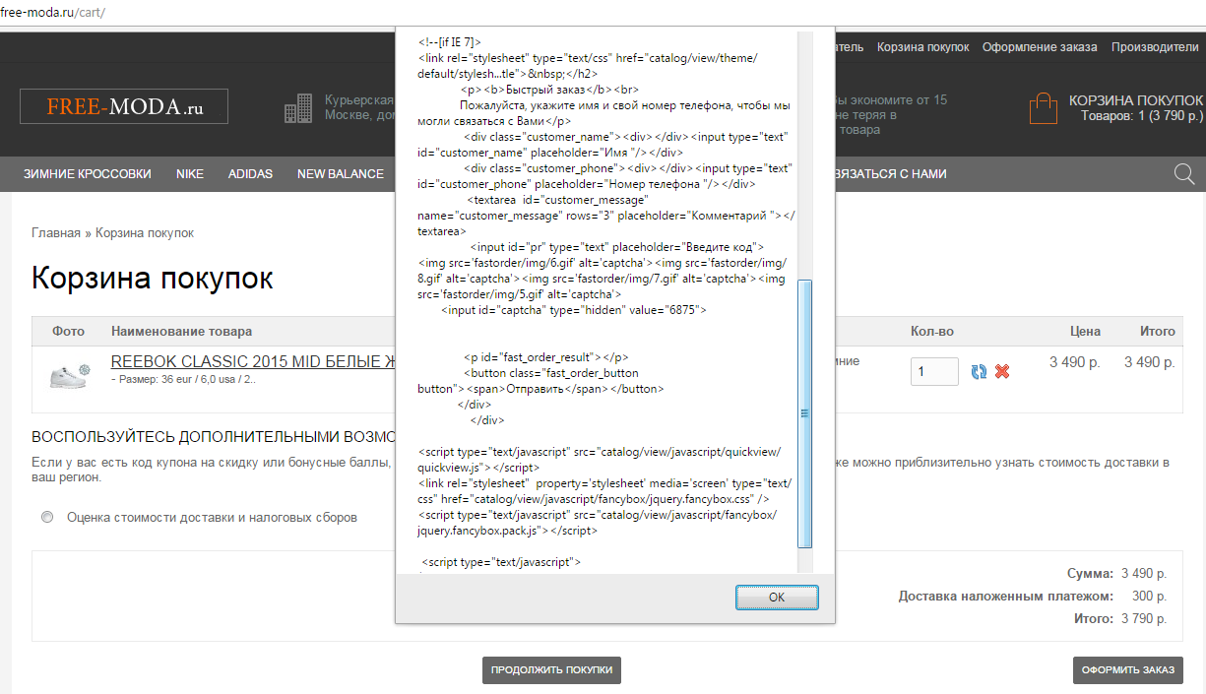Open Производители top link
Screen dimensions: 1206x694
pos(1155,47)
